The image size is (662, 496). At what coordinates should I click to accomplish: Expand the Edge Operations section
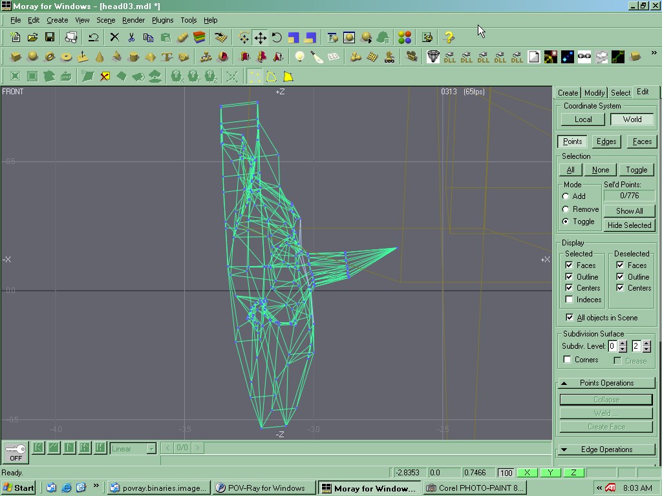pyautogui.click(x=606, y=449)
